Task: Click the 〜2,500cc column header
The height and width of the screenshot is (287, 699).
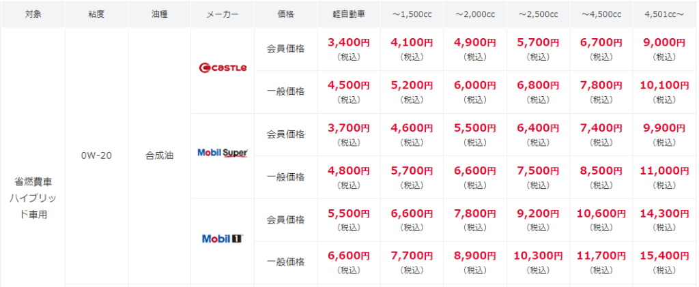Action: click(x=538, y=14)
